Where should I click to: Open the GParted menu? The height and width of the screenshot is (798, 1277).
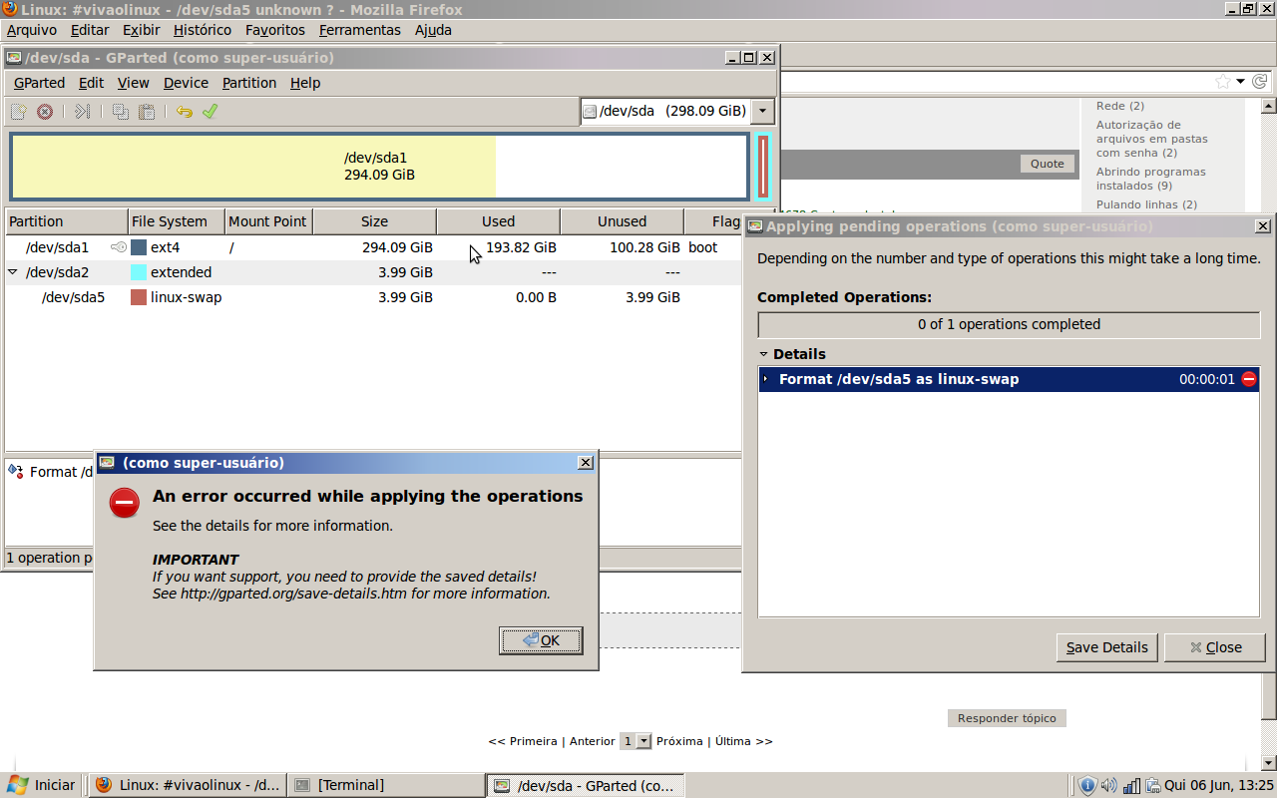[x=39, y=83]
